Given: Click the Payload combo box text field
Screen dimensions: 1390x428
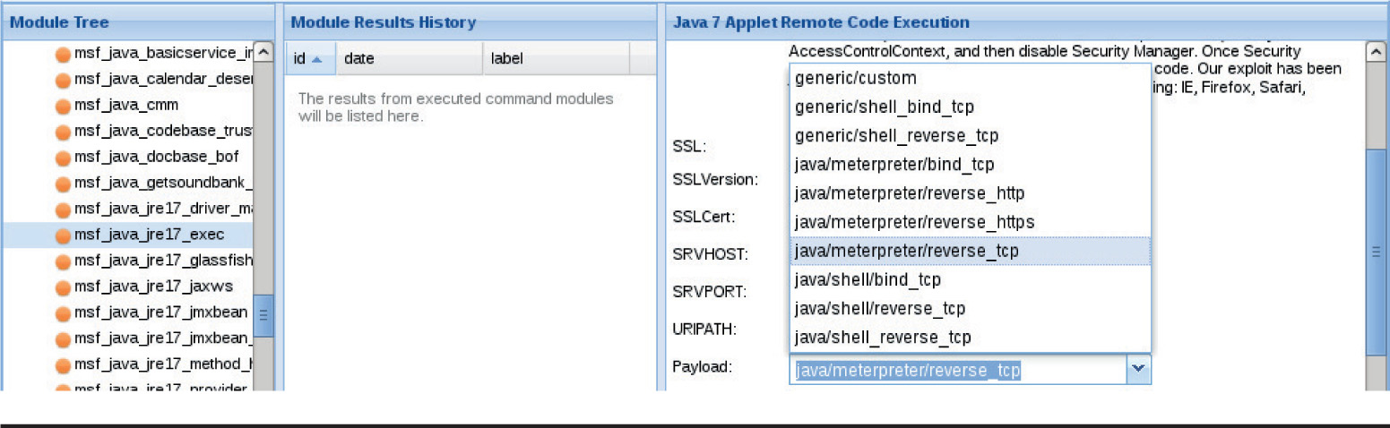Looking at the screenshot, I should click(x=955, y=370).
